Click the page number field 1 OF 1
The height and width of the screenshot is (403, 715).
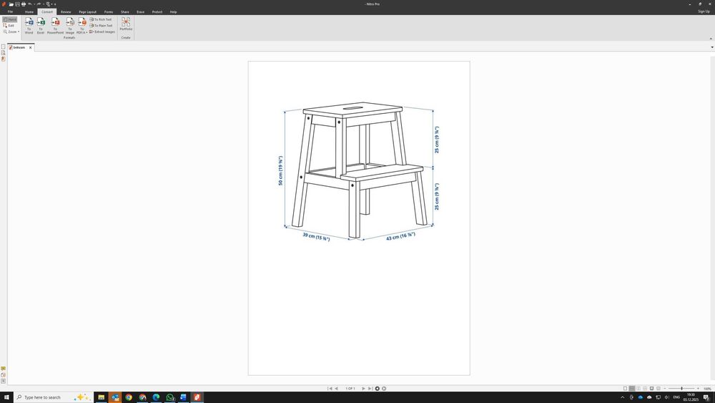tap(350, 389)
